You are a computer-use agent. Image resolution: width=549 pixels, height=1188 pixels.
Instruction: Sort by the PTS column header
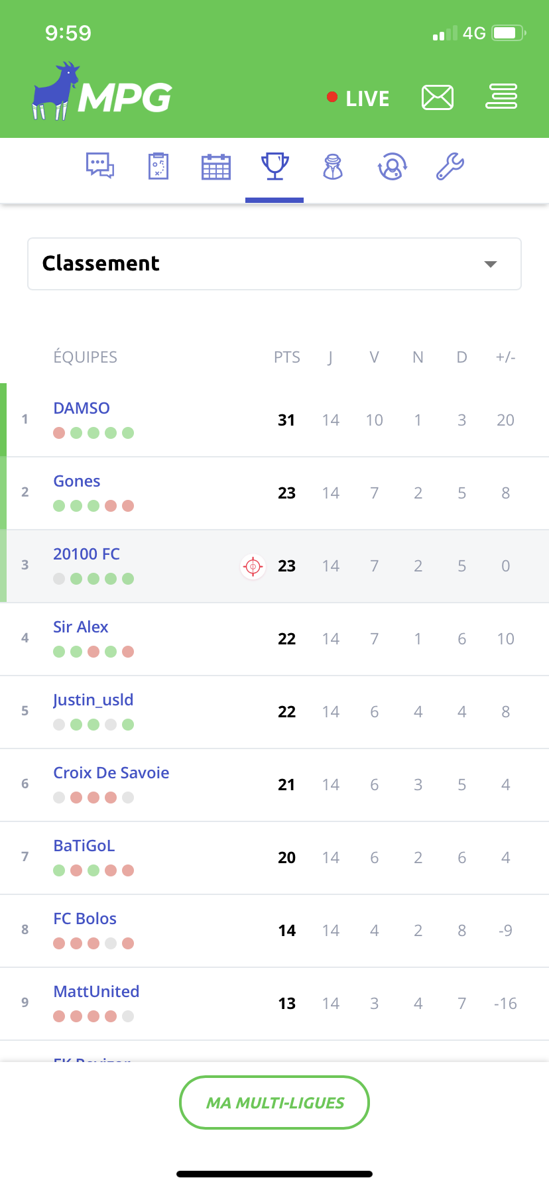287,357
